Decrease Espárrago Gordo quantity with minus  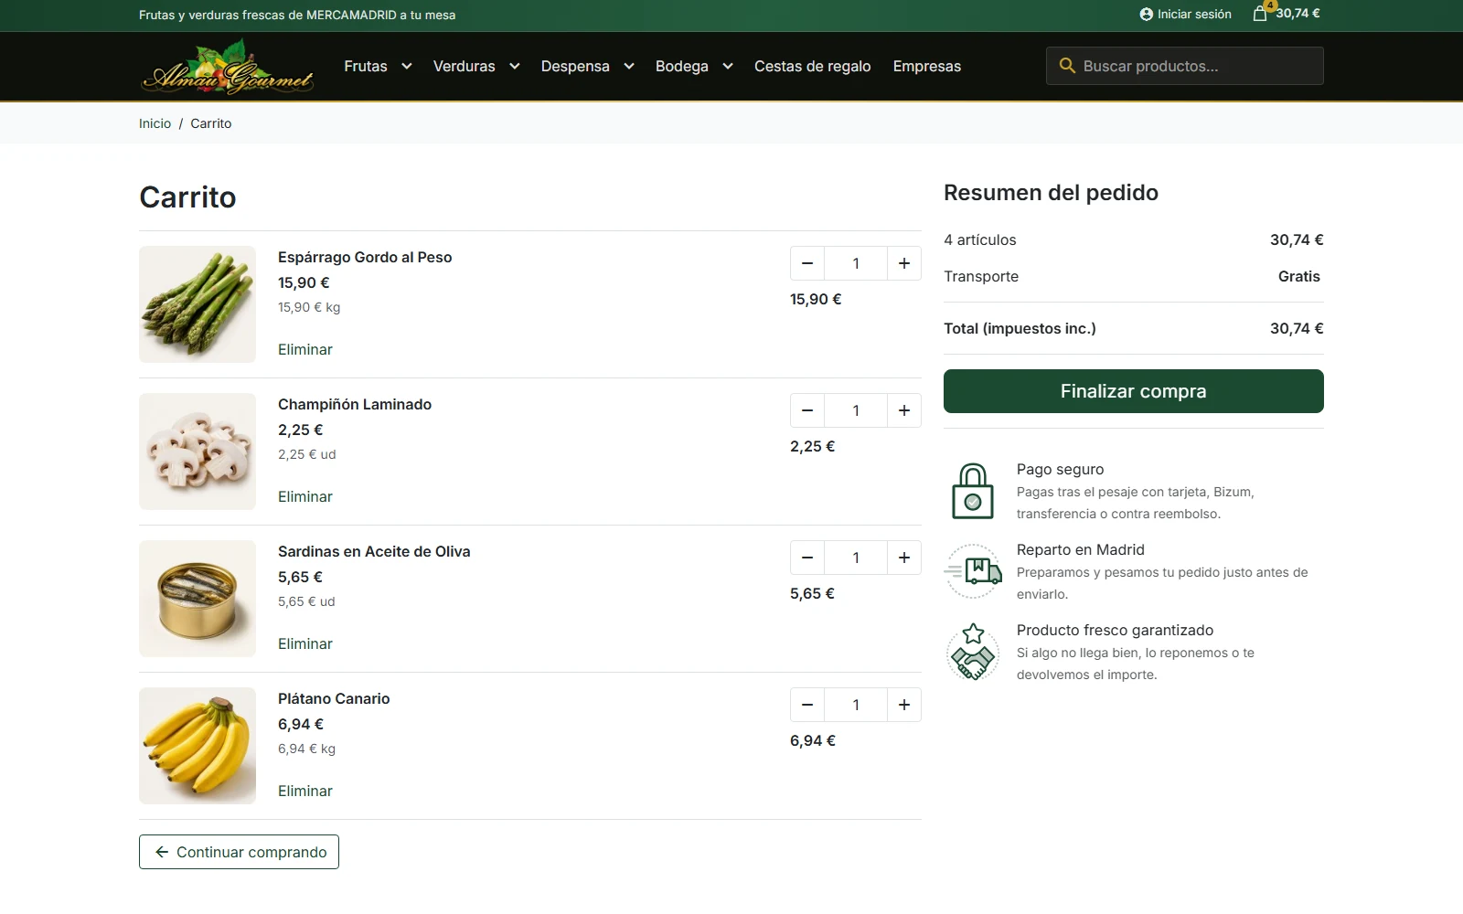point(807,263)
